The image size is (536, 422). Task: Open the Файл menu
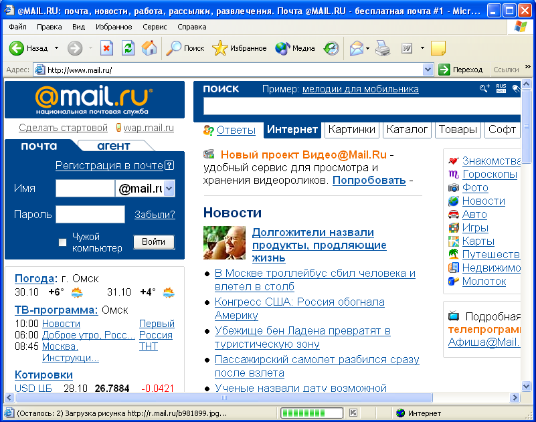[18, 27]
